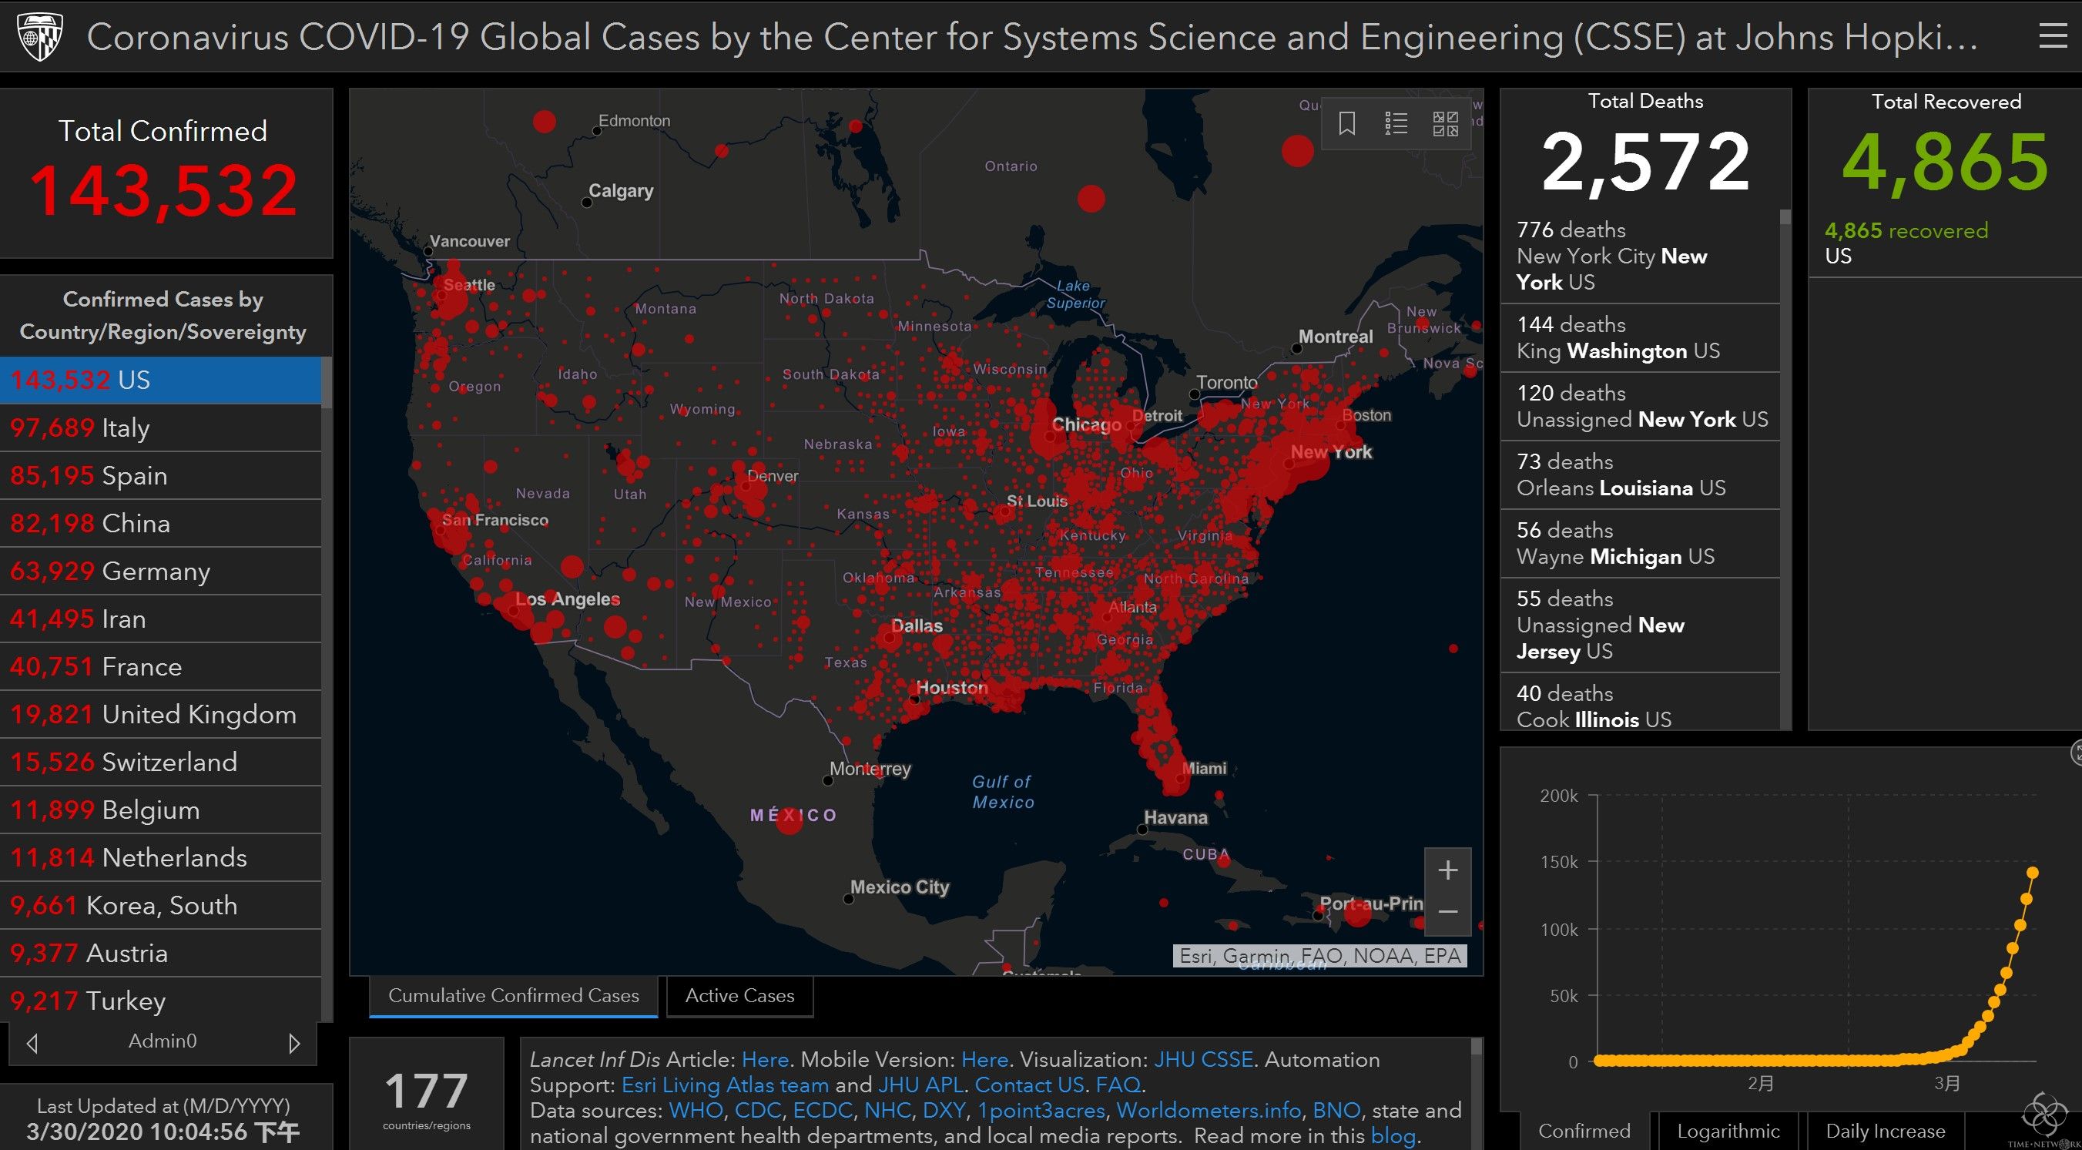Expand the chart panel with corner icon
Viewport: 2082px width, 1150px height.
tap(2076, 753)
